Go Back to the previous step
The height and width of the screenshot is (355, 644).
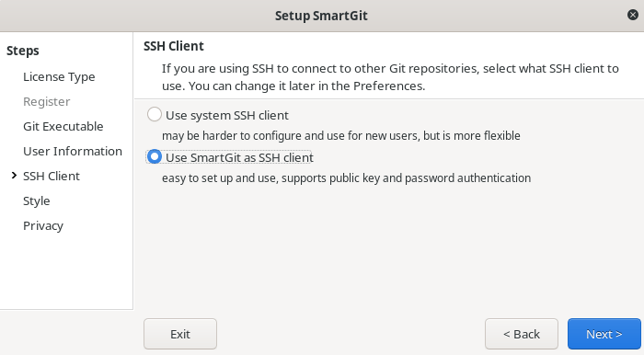[522, 334]
